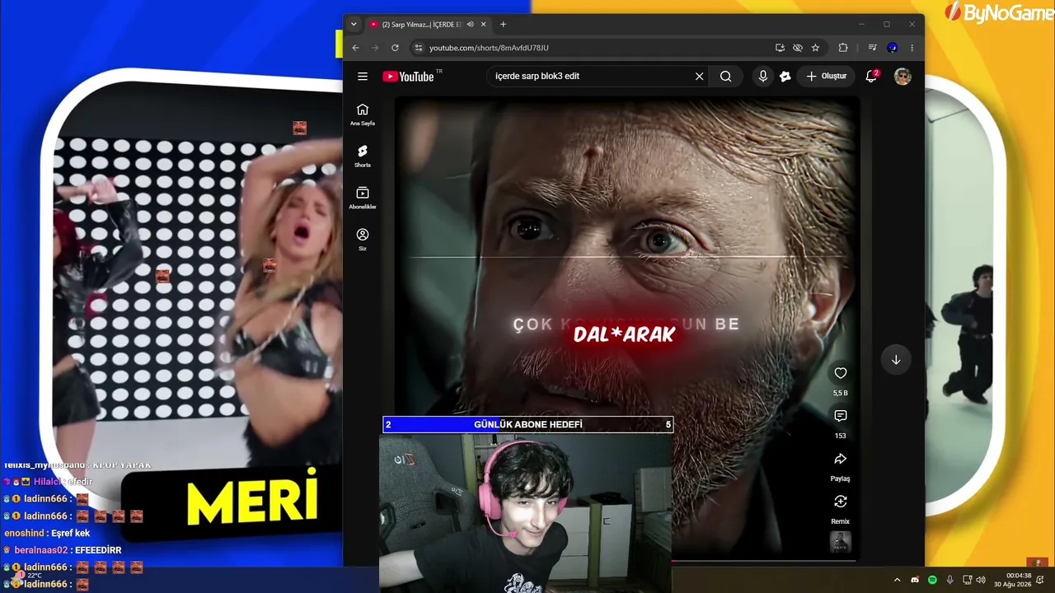This screenshot has width=1055, height=593.
Task: Click the Short's video progress bar
Action: tap(765, 561)
